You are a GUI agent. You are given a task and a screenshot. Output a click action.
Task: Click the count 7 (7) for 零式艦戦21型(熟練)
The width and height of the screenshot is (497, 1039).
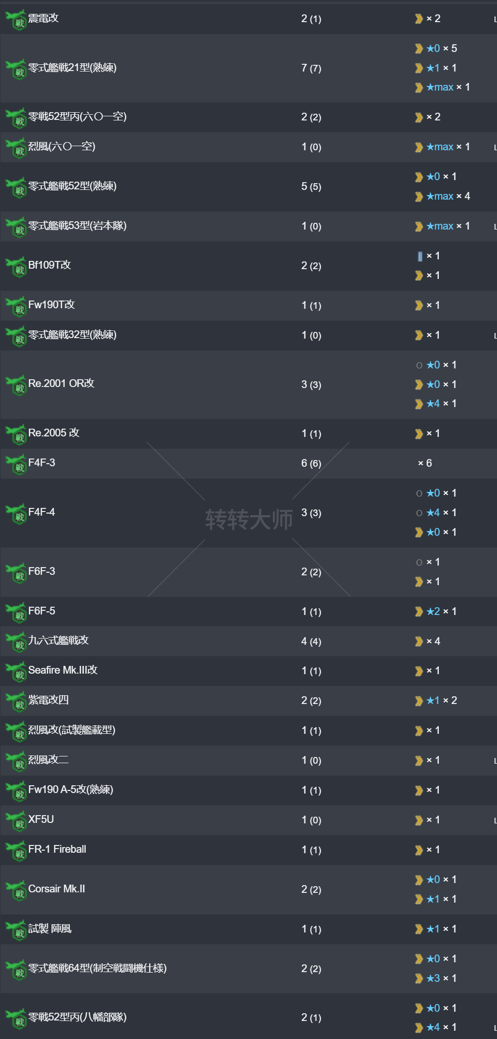coord(311,68)
